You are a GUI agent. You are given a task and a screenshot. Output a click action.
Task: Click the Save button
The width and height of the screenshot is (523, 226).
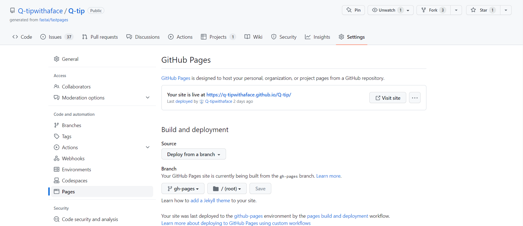260,188
